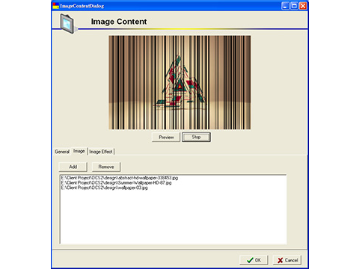Select wallpaper-03.jpg list entry
This screenshot has width=359, height=269.
click(105, 188)
